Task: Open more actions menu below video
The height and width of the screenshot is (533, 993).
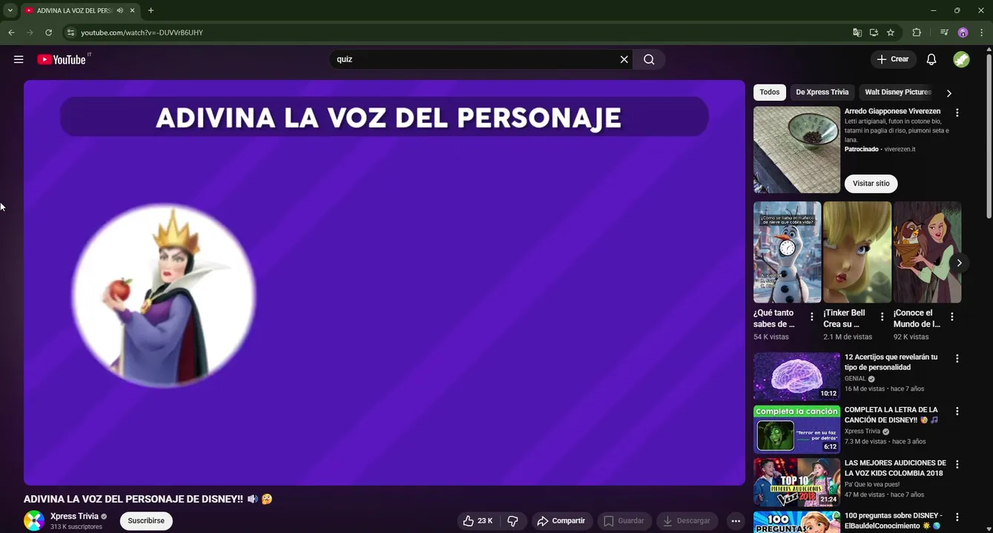Action: [x=735, y=521]
